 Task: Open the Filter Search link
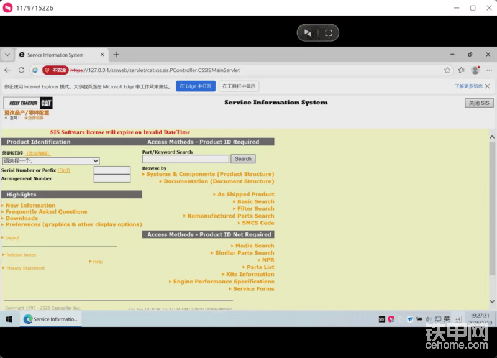[x=255, y=209]
